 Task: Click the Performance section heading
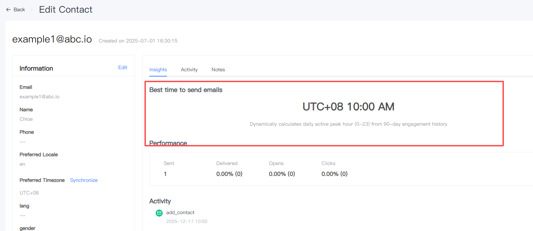click(x=168, y=143)
